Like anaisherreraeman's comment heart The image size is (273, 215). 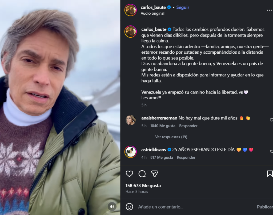coord(271,120)
